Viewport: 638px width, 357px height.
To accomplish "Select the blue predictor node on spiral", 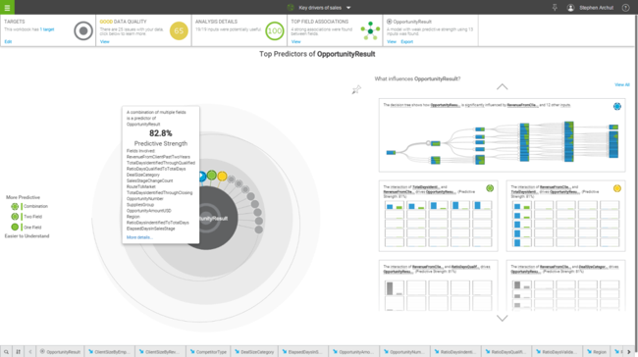I will 202,177.
